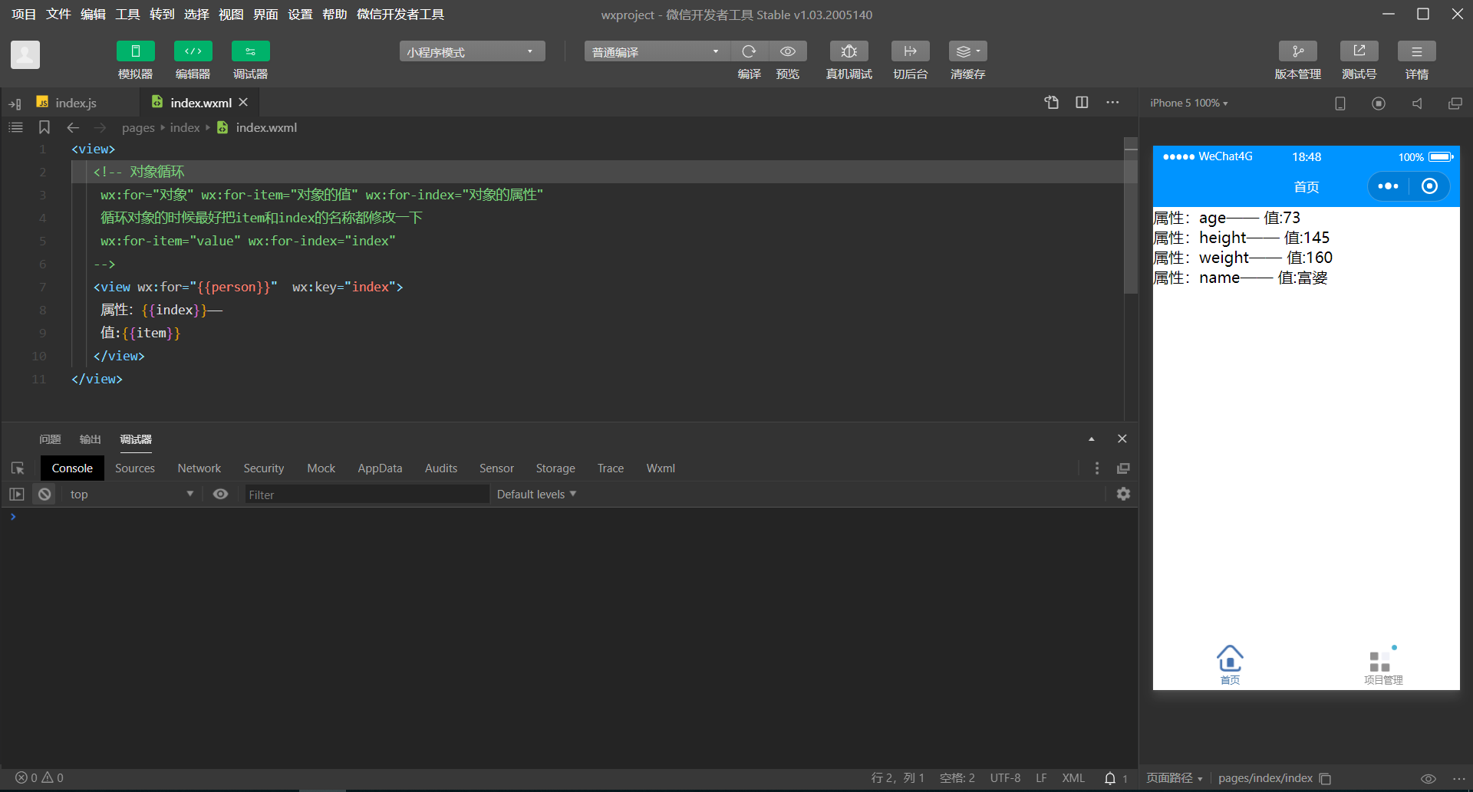Go back with the left arrow
1473x792 pixels.
click(73, 127)
